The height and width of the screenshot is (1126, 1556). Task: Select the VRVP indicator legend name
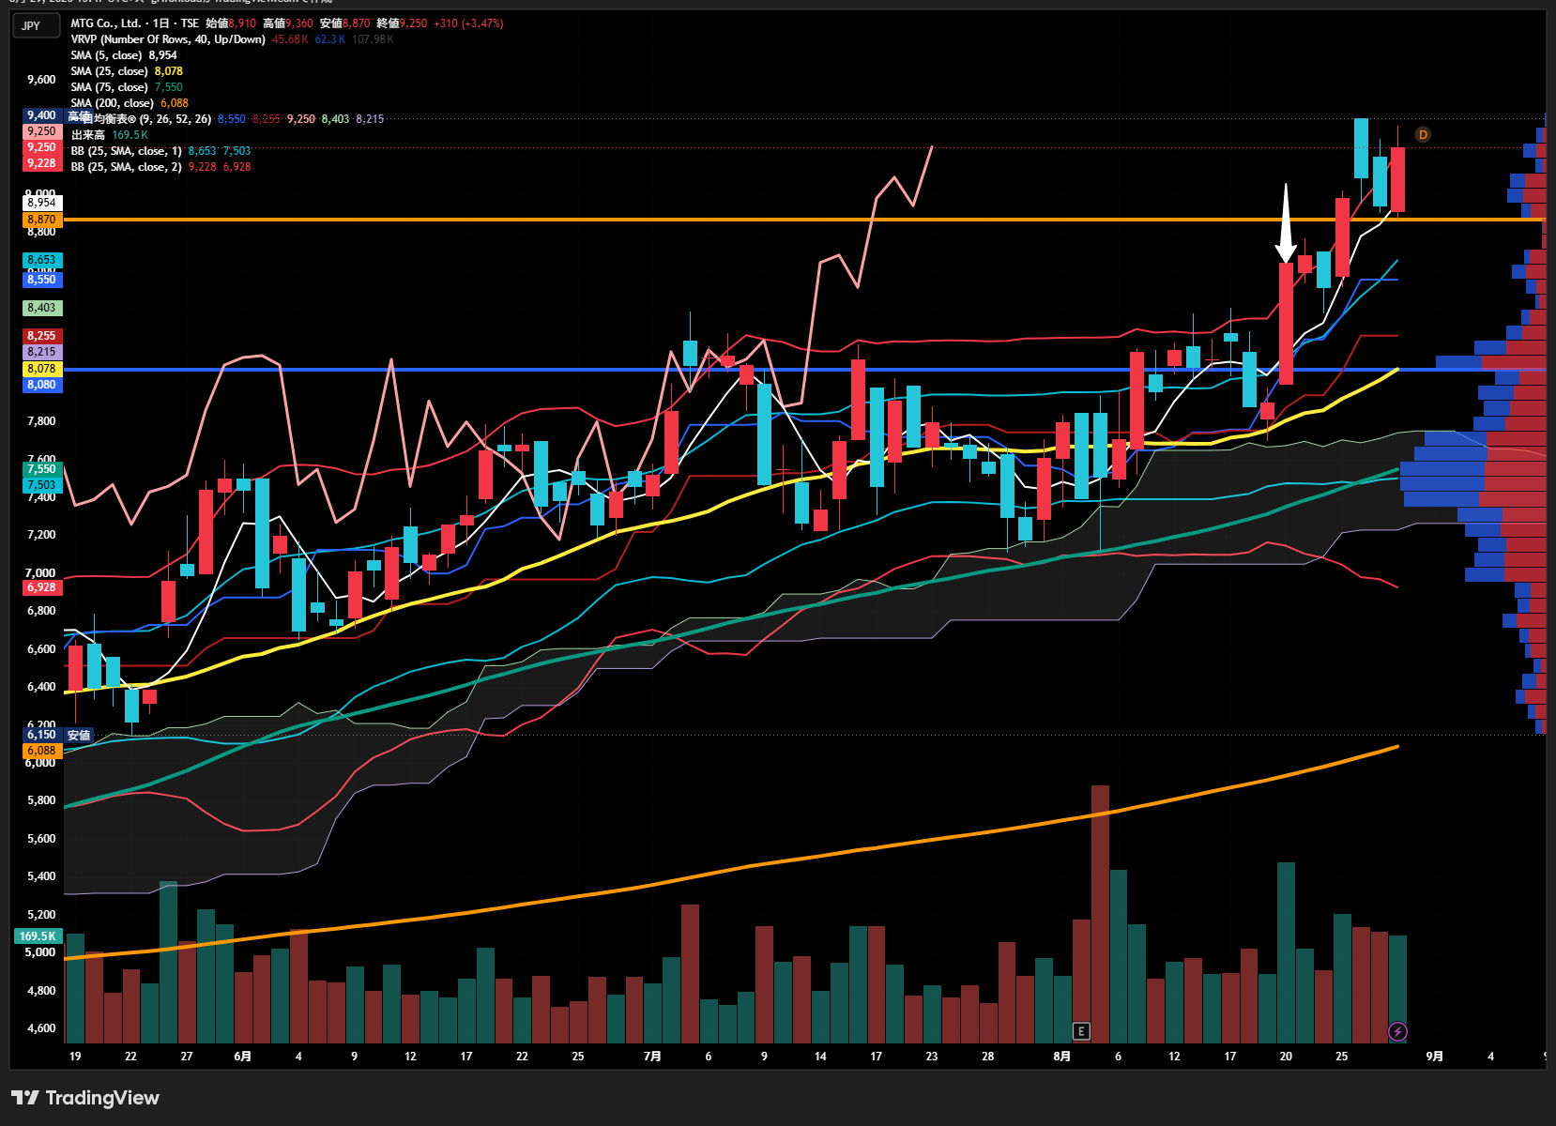[168, 39]
